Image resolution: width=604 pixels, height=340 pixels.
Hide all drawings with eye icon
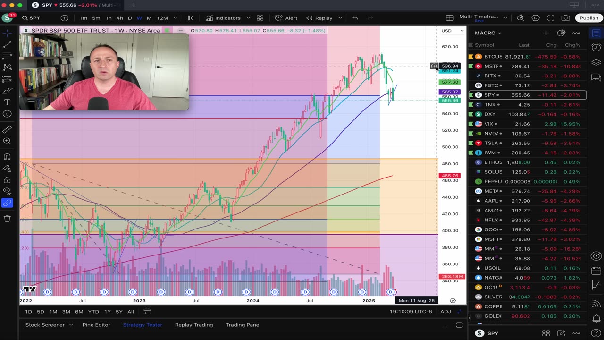(x=7, y=191)
